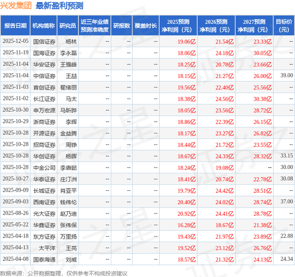295x277 pixels.
Task: Select institution 光大证券
Action: tap(44, 213)
